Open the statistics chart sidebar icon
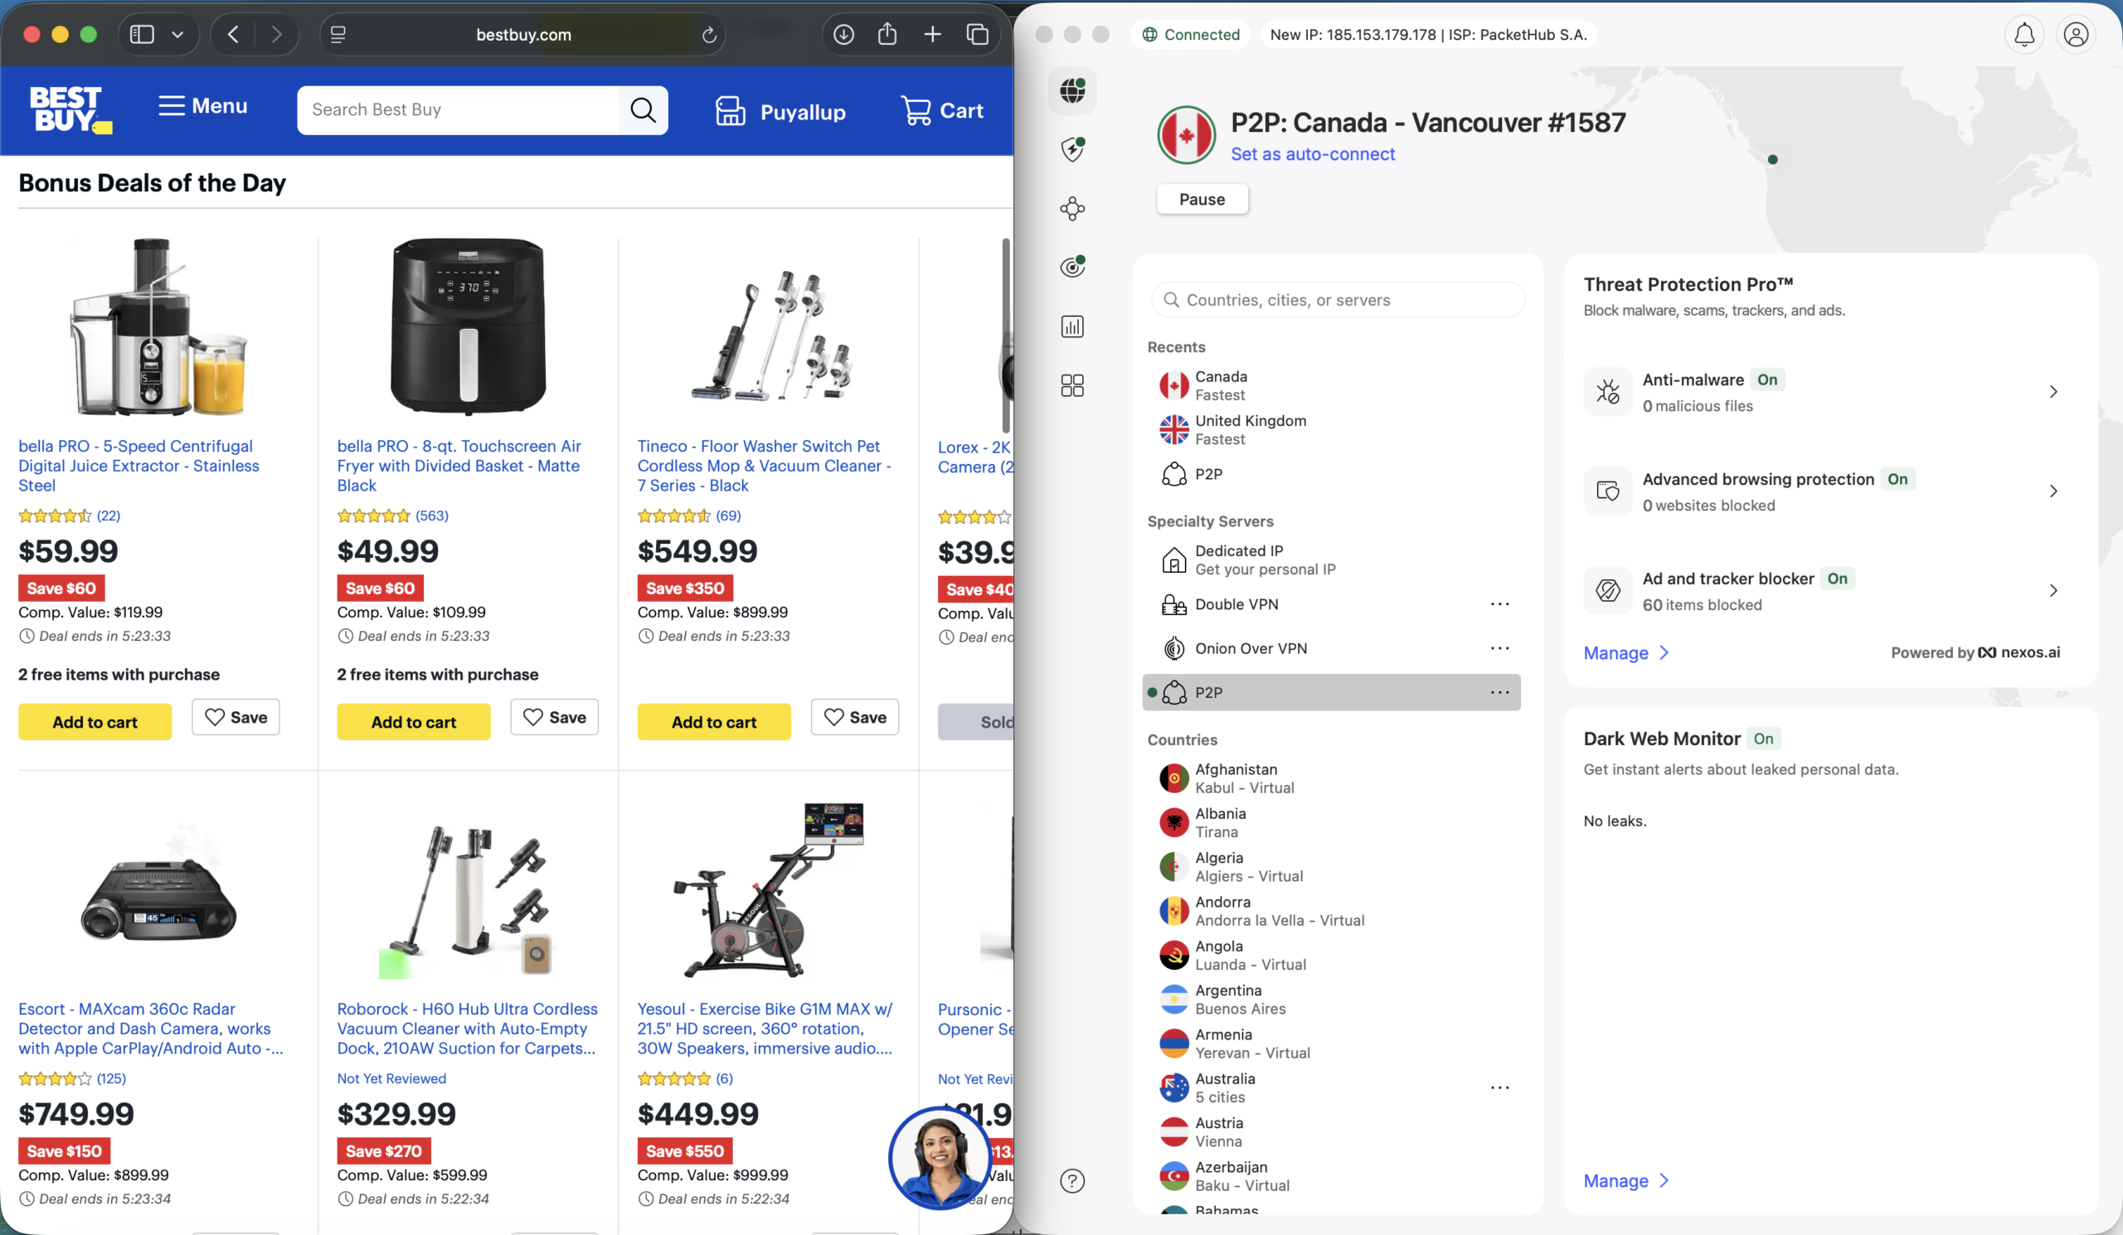The height and width of the screenshot is (1235, 2123). 1072,327
